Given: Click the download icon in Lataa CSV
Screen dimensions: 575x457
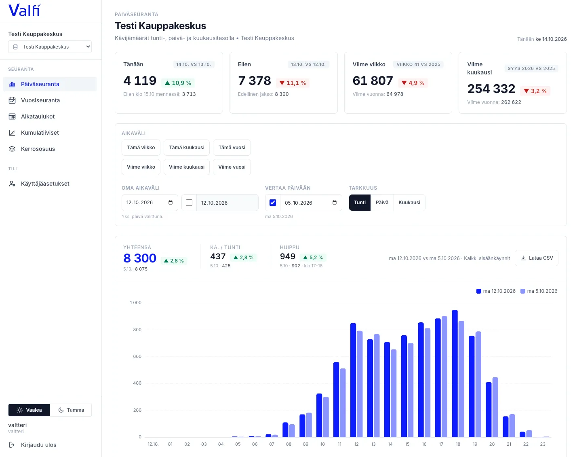Looking at the screenshot, I should pyautogui.click(x=523, y=258).
